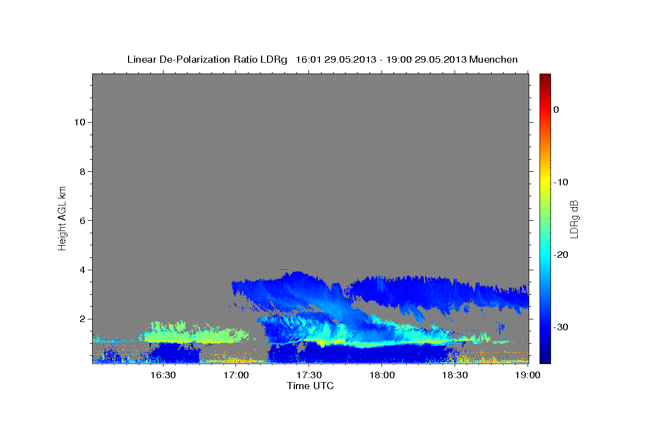Click the '18:00' time axis label
This screenshot has height=436, width=654.
[382, 375]
